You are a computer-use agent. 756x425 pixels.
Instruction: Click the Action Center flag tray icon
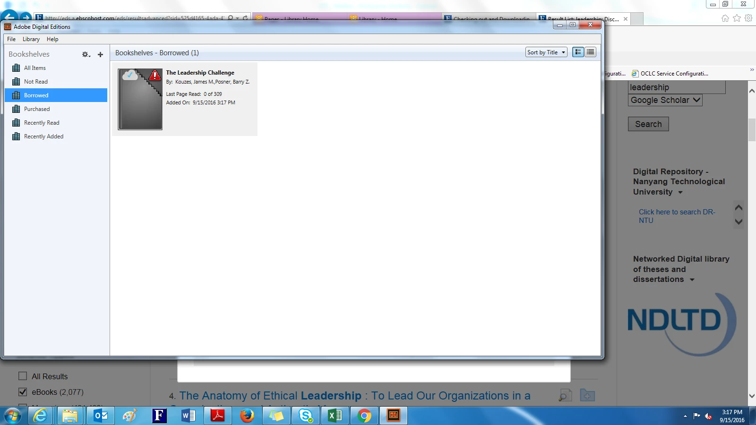[696, 416]
